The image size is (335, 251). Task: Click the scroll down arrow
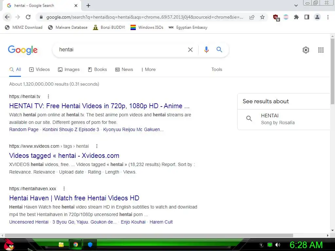[x=332, y=230]
